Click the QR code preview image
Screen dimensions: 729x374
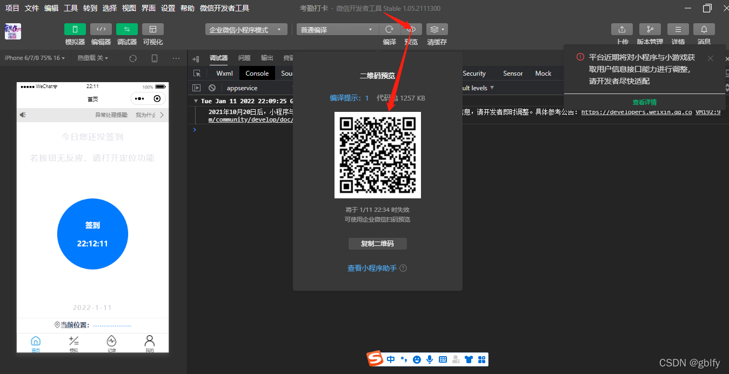(x=377, y=155)
